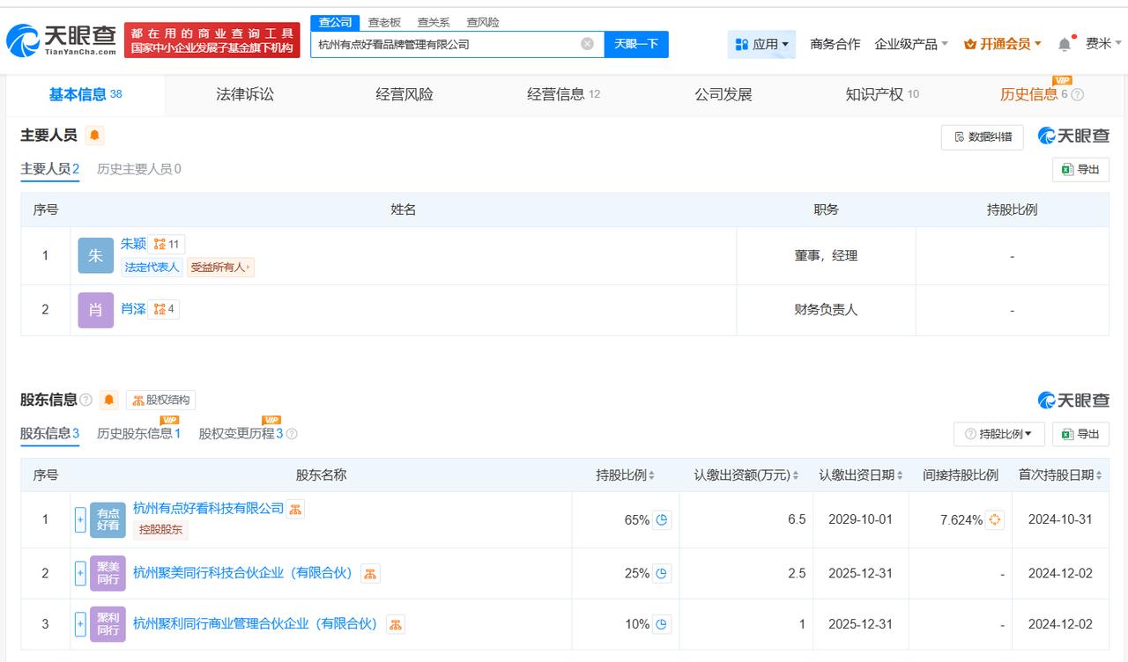
Task: Expand row for 杭州聚利同行商业管理合伙企业
Action: 80,624
